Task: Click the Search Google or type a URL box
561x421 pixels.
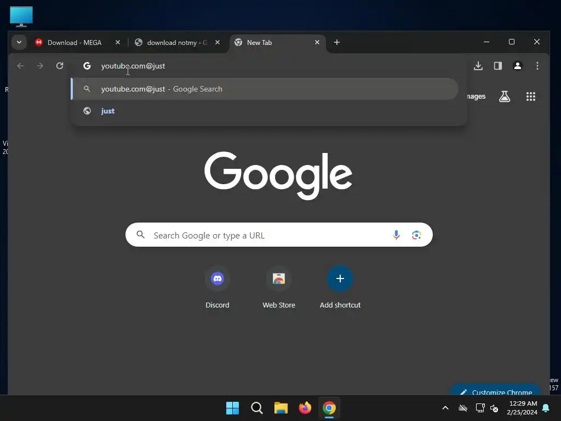Action: [x=279, y=235]
